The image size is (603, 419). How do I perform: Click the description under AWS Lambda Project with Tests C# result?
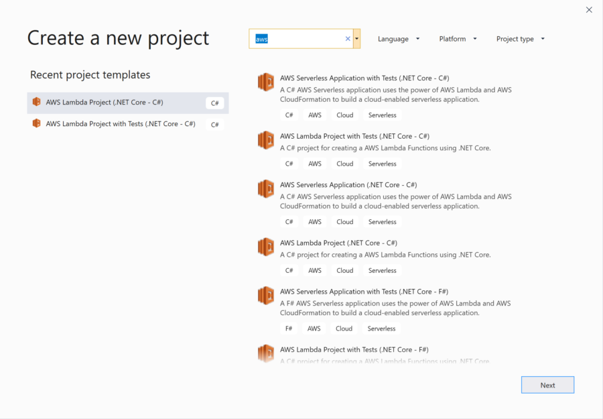pos(385,148)
